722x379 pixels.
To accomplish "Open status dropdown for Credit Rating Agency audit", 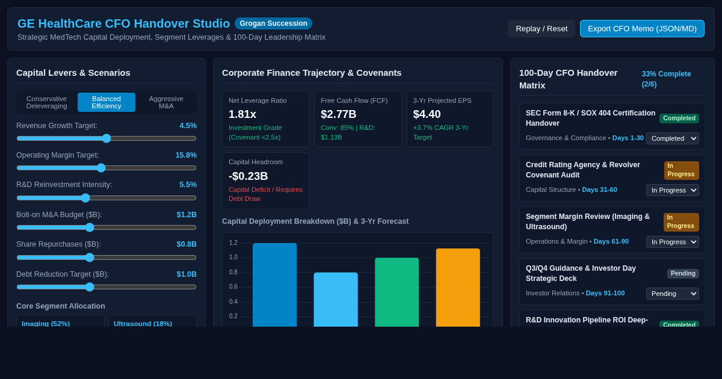I will coord(673,190).
